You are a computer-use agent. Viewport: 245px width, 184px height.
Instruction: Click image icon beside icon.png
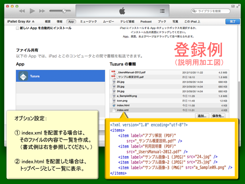114,100
